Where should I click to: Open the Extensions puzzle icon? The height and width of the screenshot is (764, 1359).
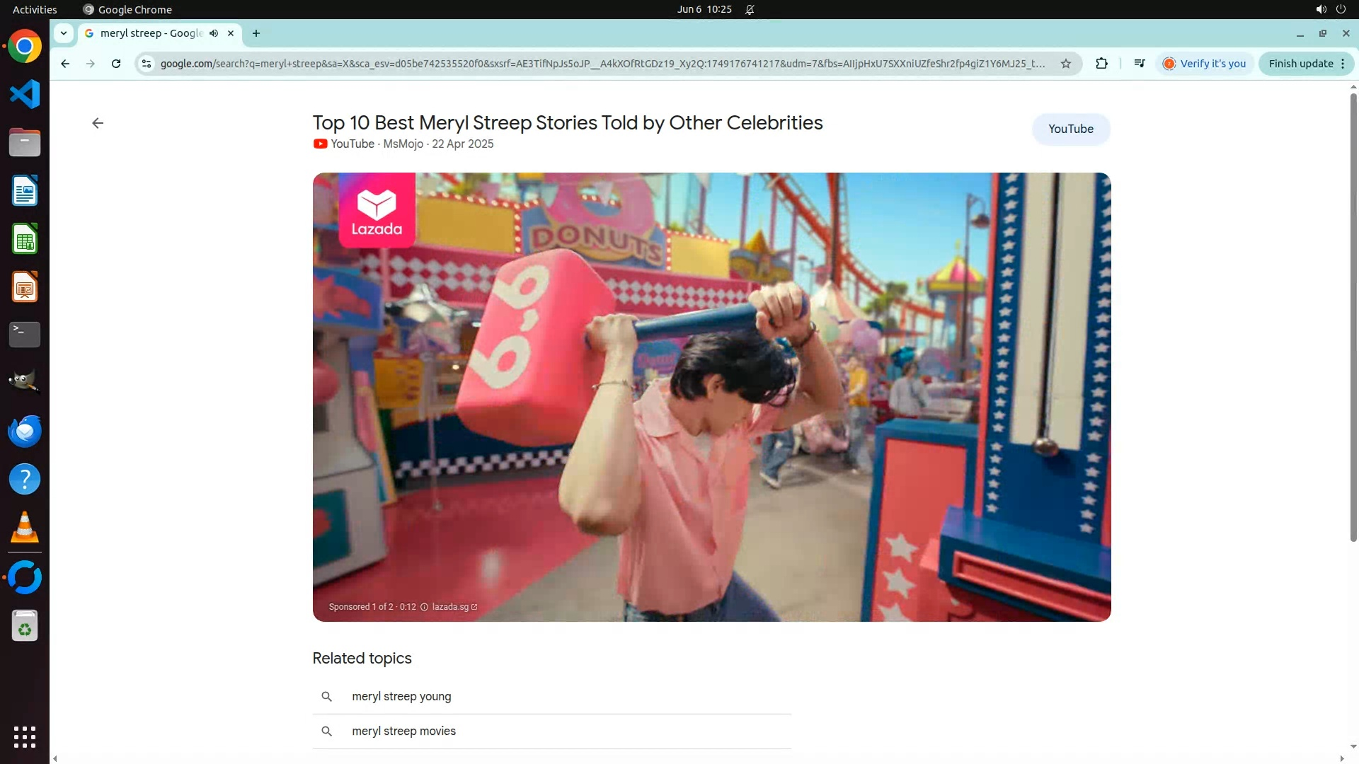[1101, 64]
